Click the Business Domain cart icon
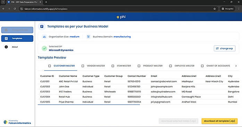This screenshot has height=127, width=242. click(x=88, y=37)
